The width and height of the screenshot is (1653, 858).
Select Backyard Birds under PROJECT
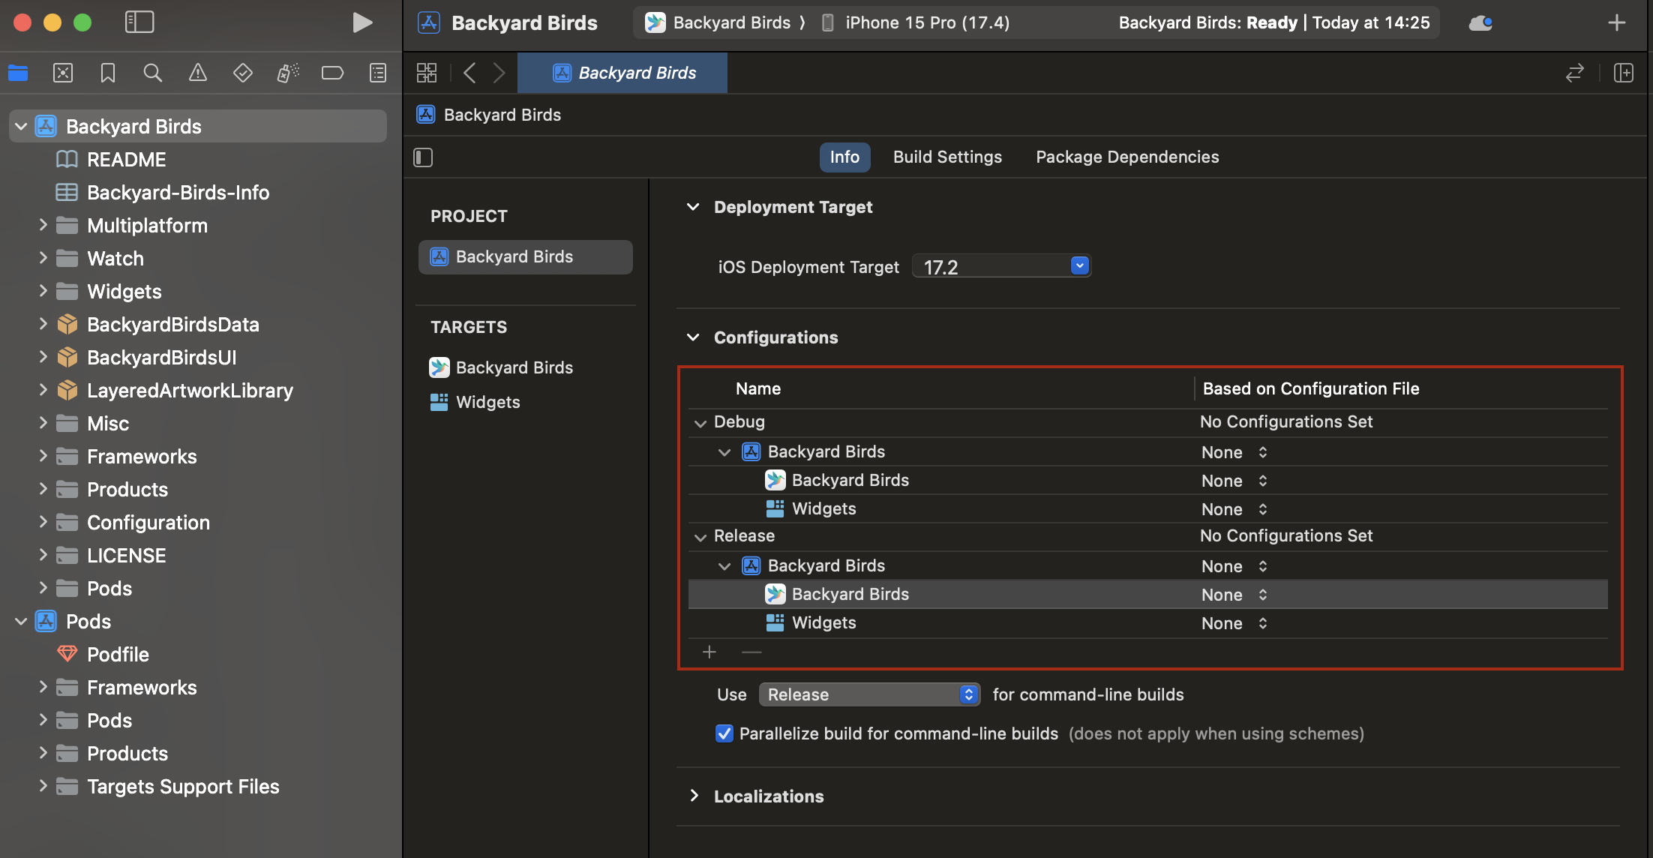point(525,256)
